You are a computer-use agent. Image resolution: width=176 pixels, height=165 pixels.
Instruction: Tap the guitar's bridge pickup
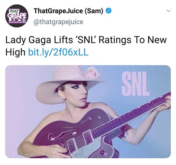coord(71,145)
